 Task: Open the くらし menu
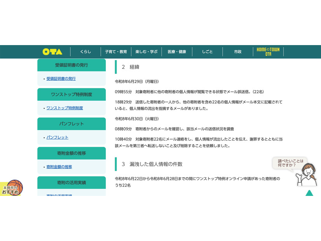[x=85, y=52]
